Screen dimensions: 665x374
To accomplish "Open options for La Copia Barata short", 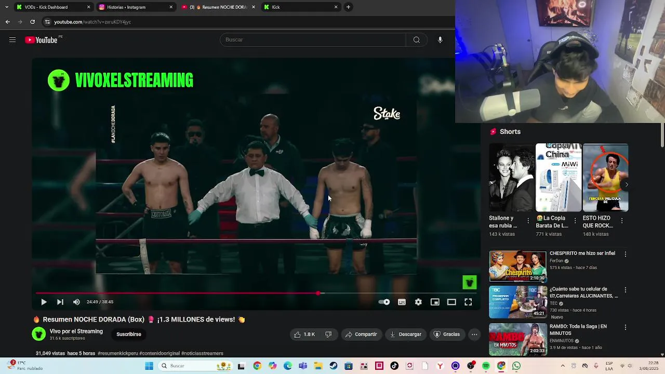I will [x=575, y=221].
